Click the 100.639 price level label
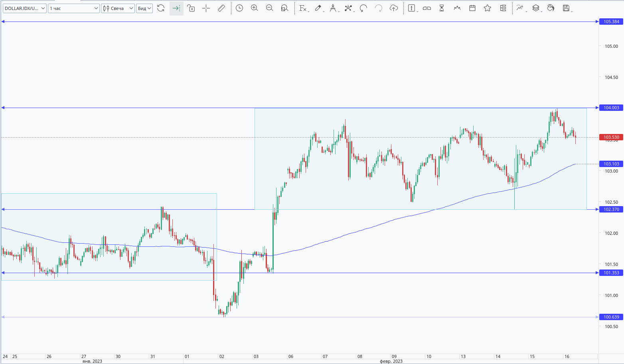 [x=611, y=317]
